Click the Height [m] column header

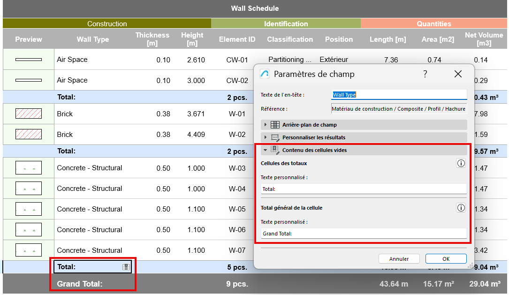(192, 39)
